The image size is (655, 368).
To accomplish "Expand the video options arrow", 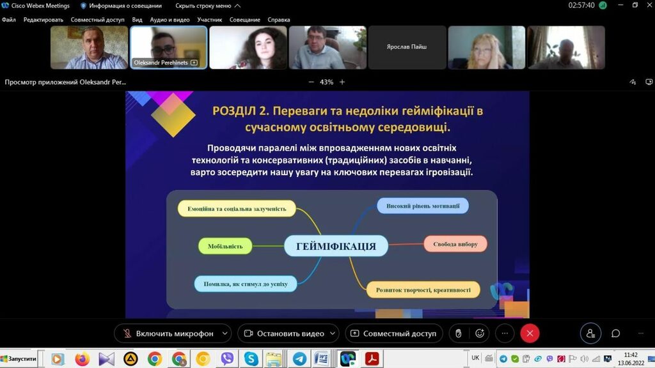I will pos(333,333).
